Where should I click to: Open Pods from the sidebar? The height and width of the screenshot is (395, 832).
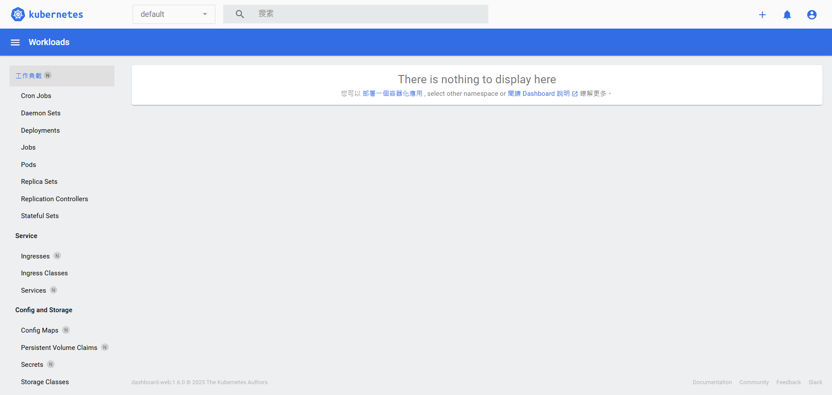pyautogui.click(x=29, y=165)
